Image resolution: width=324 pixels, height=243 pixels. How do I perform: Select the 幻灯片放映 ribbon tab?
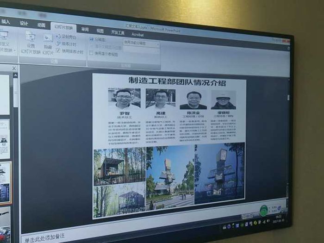click(64, 28)
